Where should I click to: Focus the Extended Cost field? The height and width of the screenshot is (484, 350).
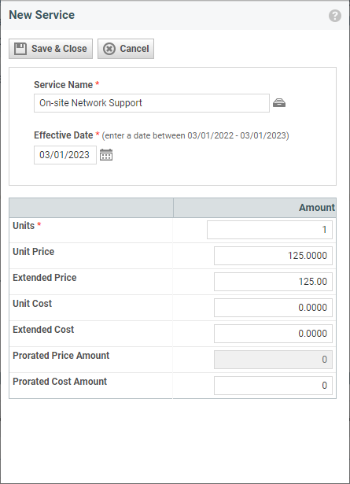(x=273, y=334)
